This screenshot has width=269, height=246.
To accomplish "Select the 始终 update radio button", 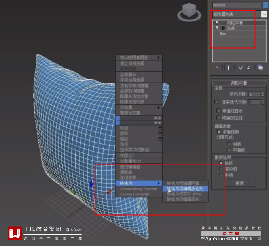I will (x=221, y=163).
